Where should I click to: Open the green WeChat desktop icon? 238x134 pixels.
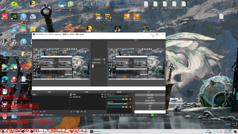click(x=14, y=68)
